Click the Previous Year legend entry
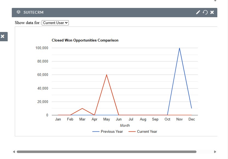 (x=108, y=131)
